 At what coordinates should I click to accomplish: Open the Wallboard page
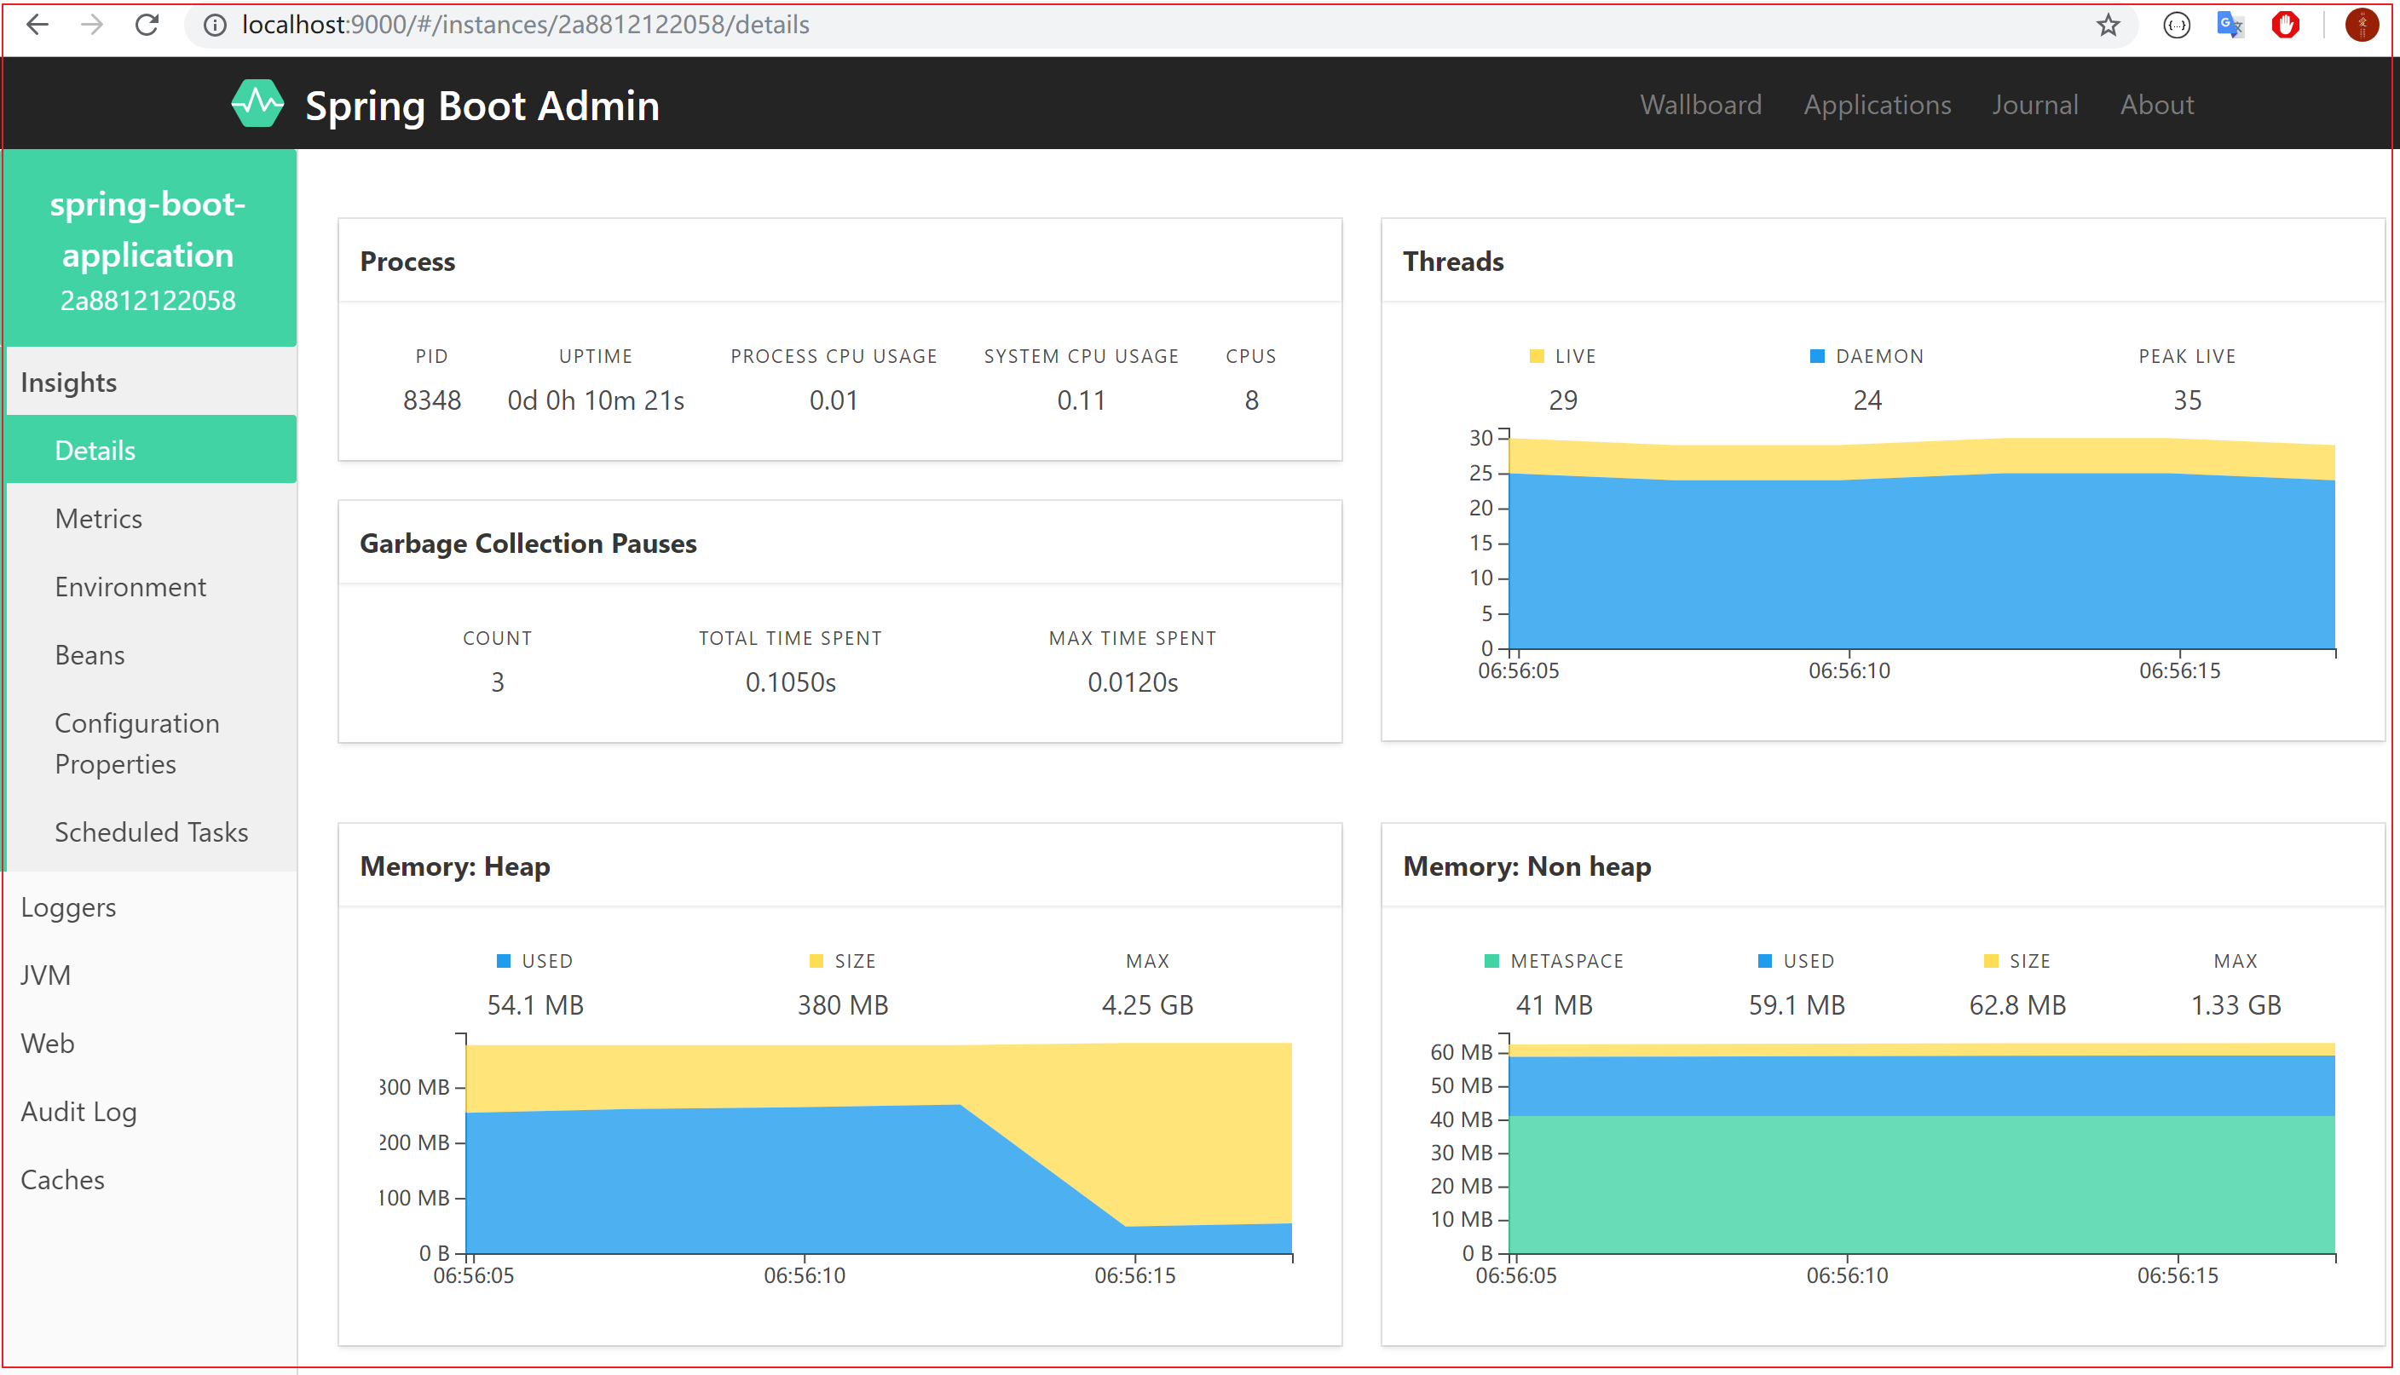1700,105
